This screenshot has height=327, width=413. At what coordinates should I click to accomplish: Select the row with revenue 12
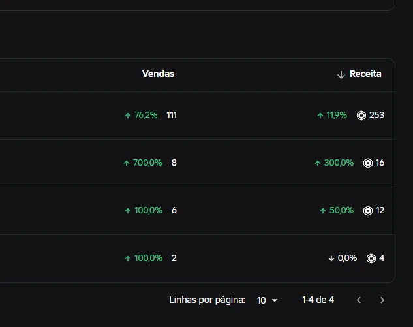(x=198, y=211)
